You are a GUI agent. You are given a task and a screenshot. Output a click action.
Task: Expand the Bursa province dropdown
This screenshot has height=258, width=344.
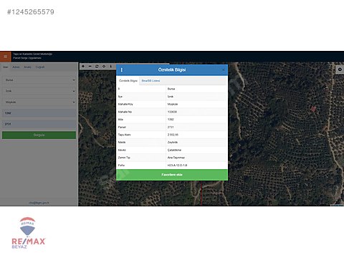39,80
